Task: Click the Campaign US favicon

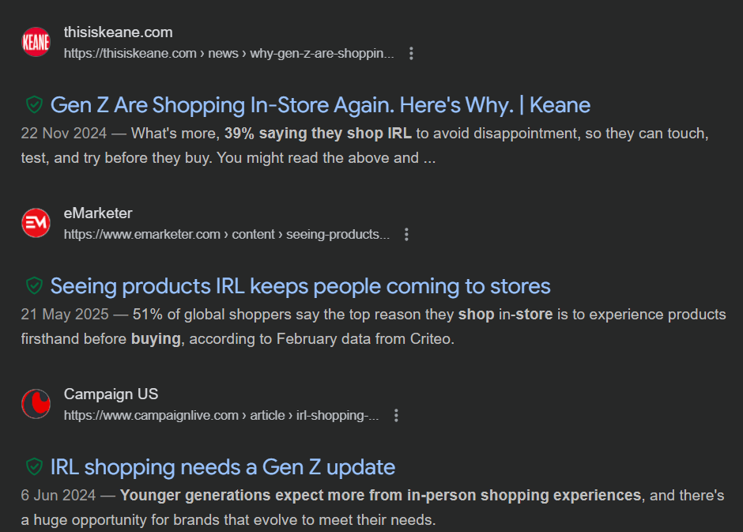Action: [x=36, y=404]
